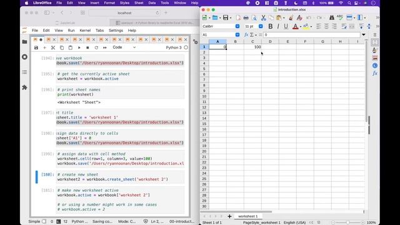This screenshot has height=225, width=400.
Task: Apply the font color swatch A
Action: pos(296,26)
